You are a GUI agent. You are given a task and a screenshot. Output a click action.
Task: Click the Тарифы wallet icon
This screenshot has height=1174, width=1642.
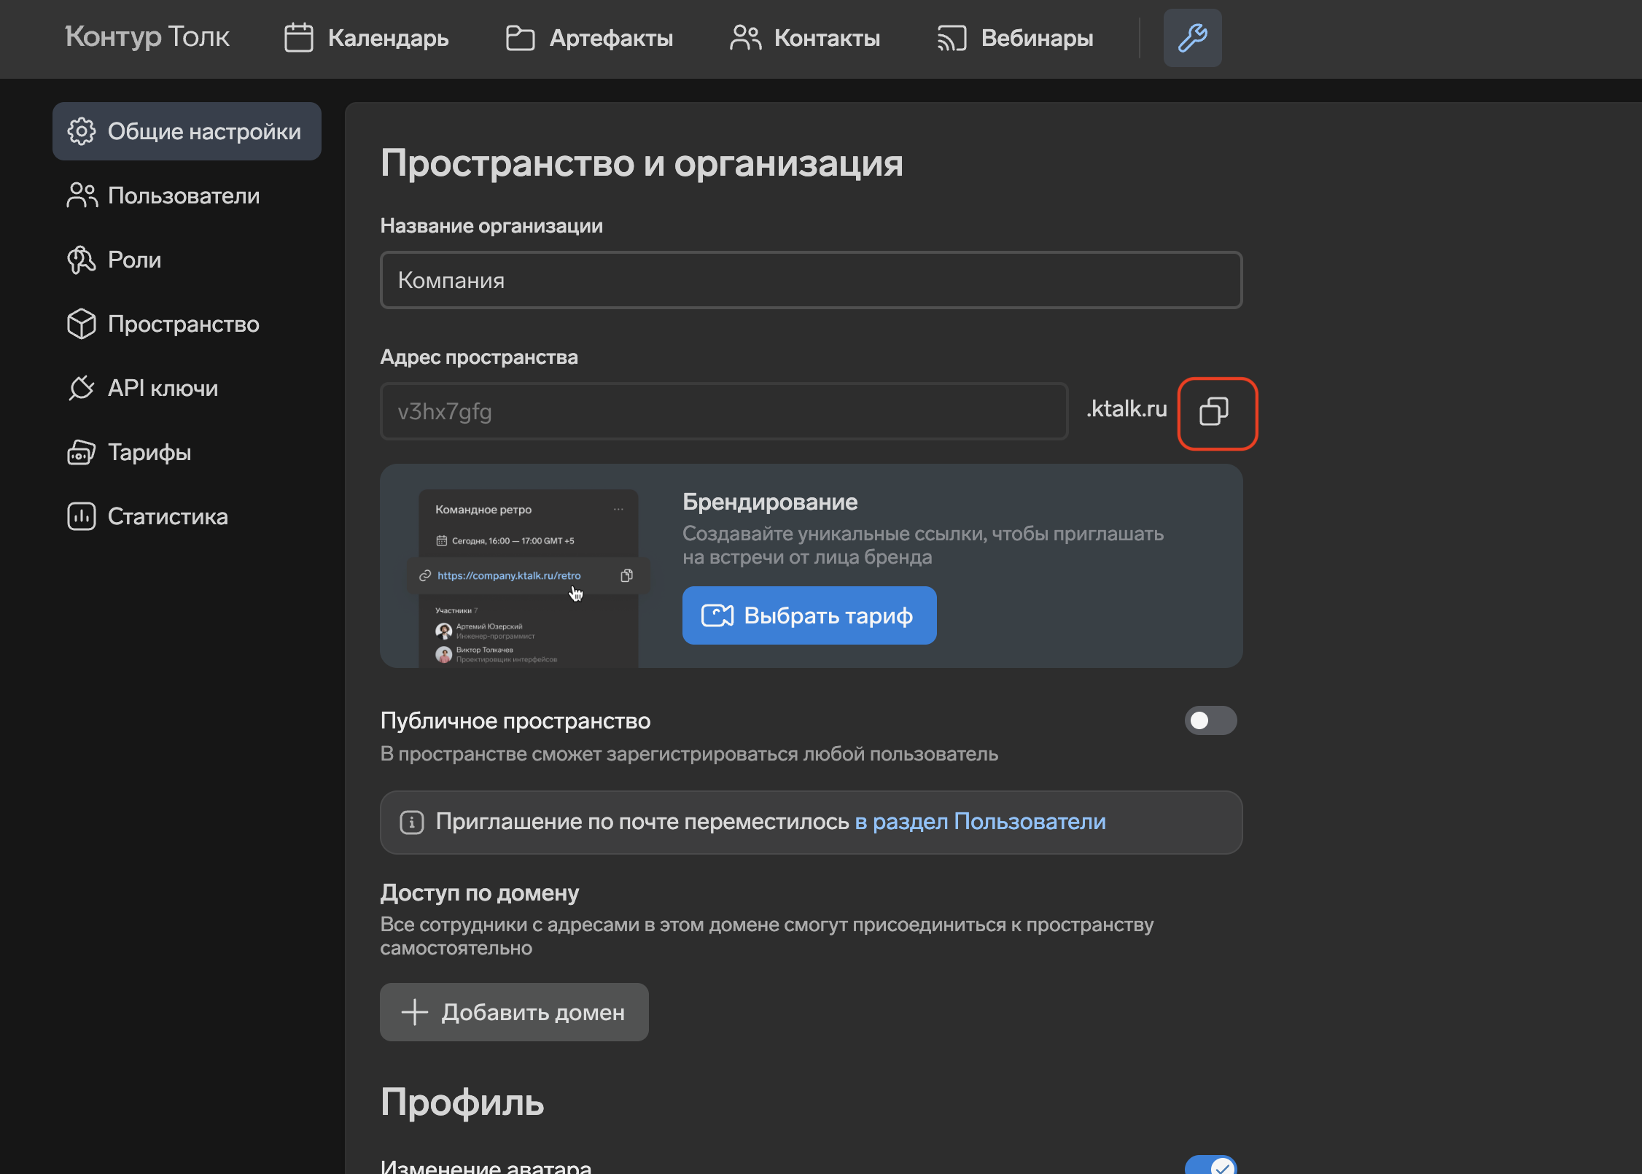(81, 452)
